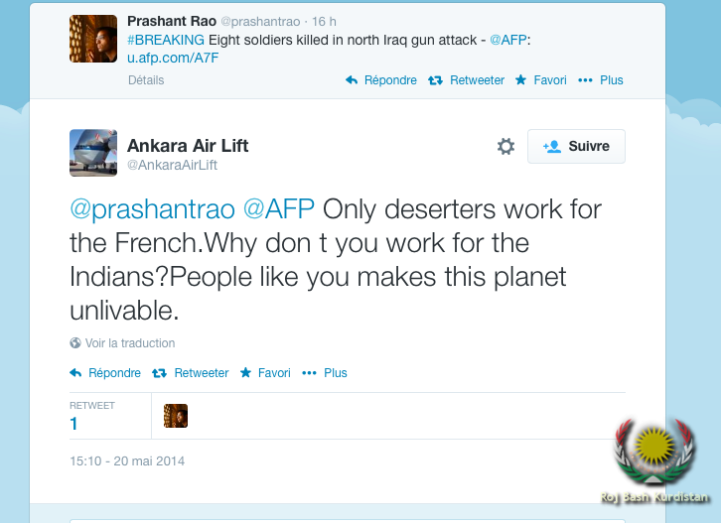Follow Ankara Air Lift with Suivre button
Screen dimensions: 721x523
576,146
